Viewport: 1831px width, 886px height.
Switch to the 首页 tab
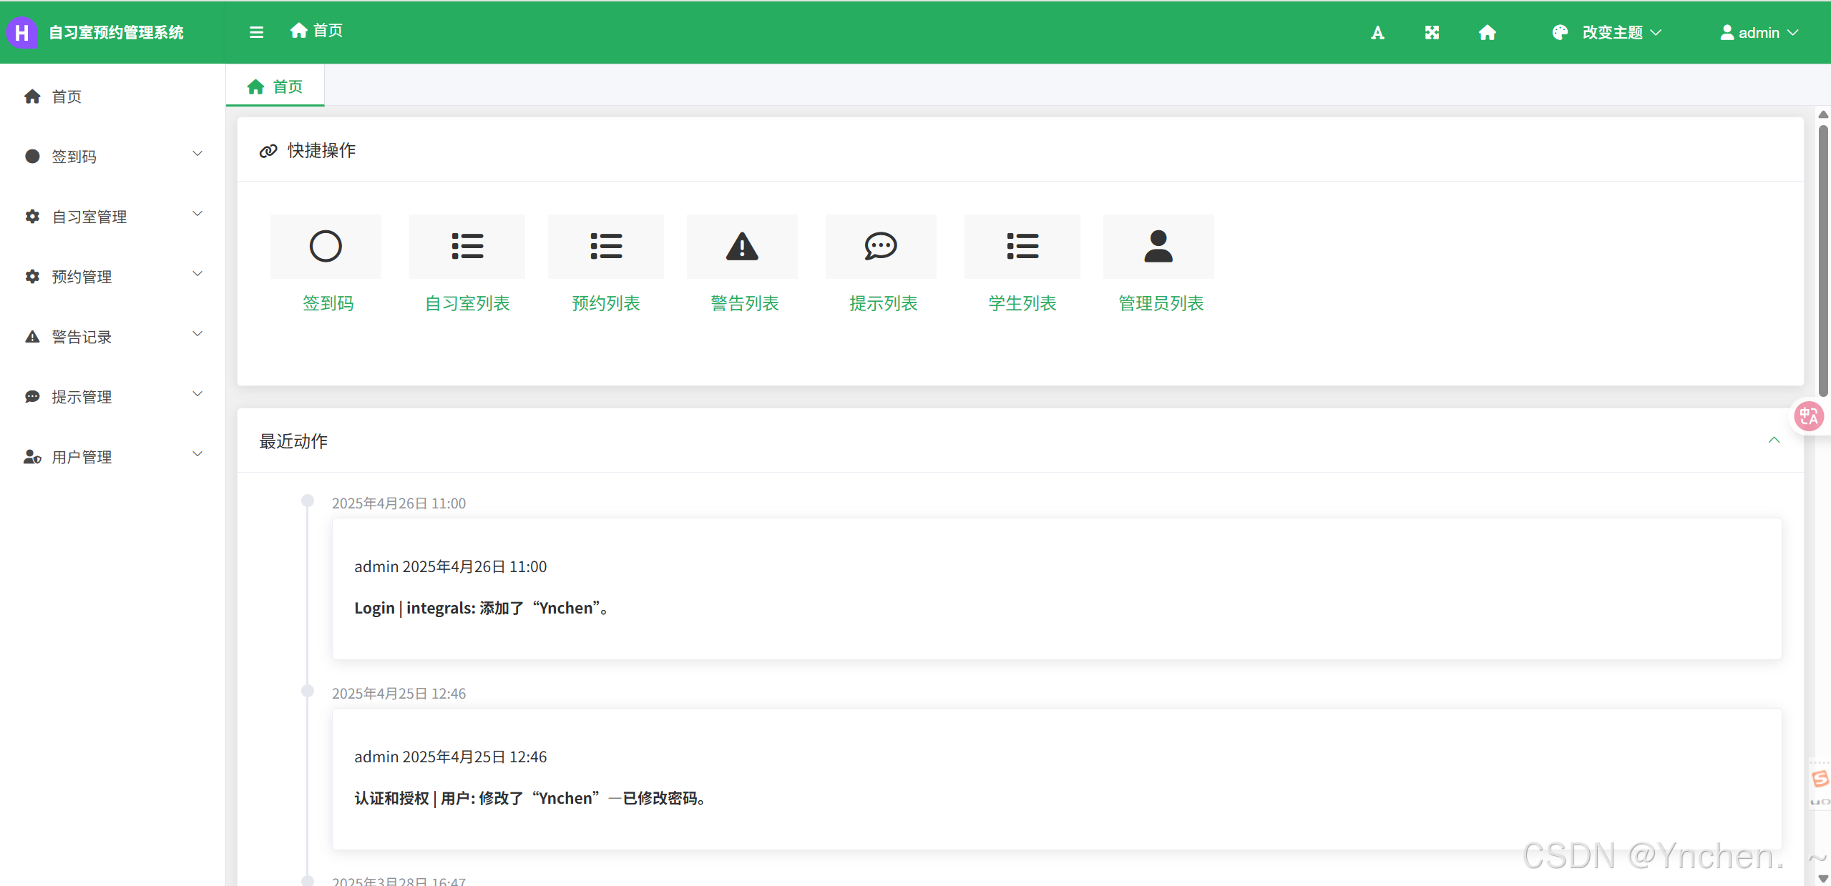tap(275, 87)
